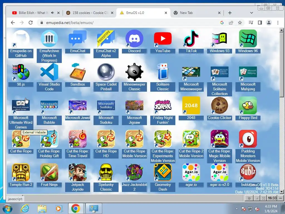Viewport: 285px width, 214px height.
Task: Click the page scrollbar down arrow
Action: point(282,192)
